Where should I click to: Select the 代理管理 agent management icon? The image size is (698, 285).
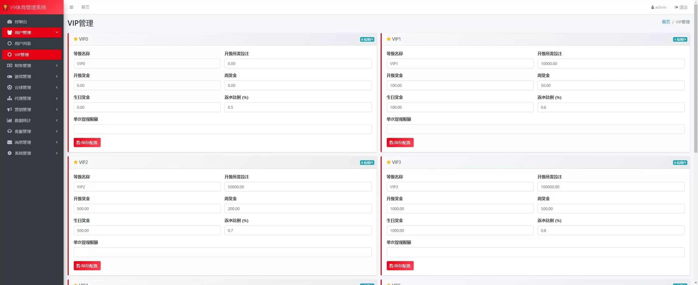pyautogui.click(x=10, y=98)
